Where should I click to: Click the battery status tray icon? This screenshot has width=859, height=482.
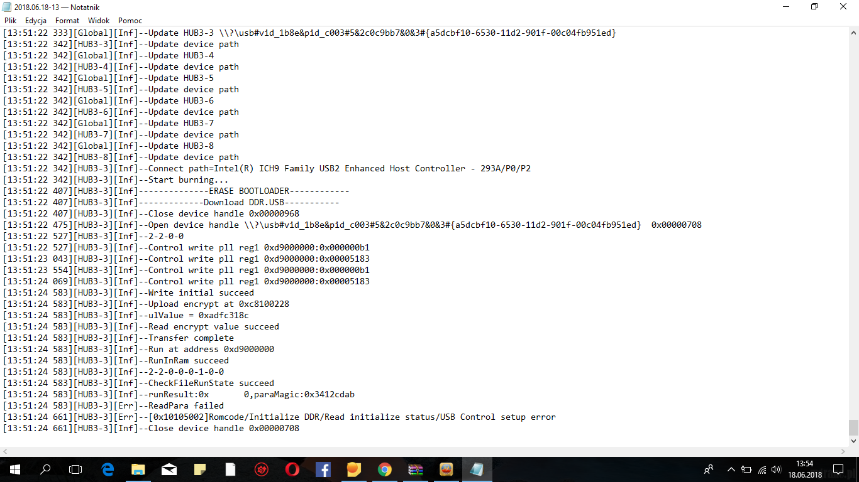[747, 469]
